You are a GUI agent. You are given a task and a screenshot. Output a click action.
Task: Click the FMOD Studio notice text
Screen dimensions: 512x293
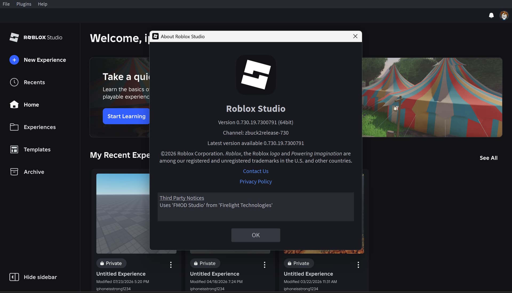[x=216, y=205]
